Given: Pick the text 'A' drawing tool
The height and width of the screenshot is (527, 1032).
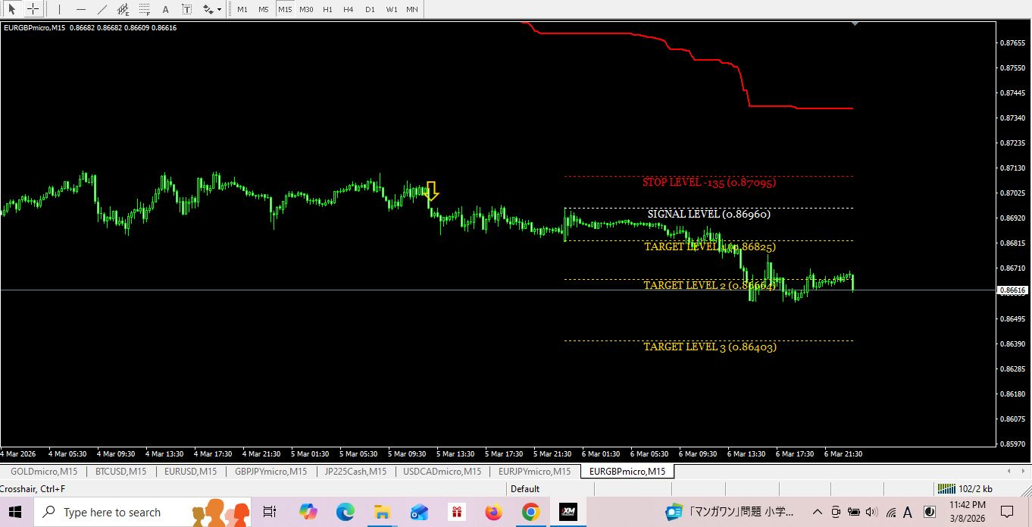Looking at the screenshot, I should [165, 9].
